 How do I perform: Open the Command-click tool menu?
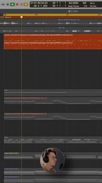click(x=76, y=11)
